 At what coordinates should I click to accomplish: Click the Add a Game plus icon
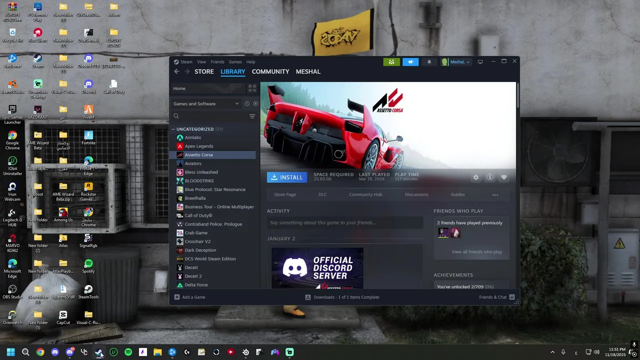pos(177,297)
